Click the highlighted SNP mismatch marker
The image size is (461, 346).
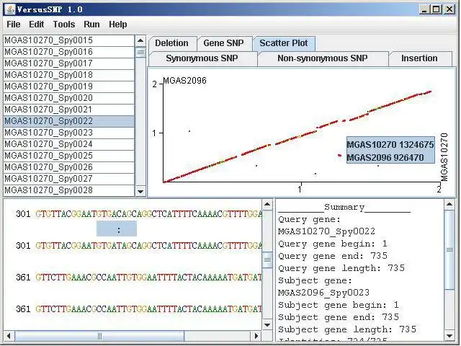click(117, 229)
